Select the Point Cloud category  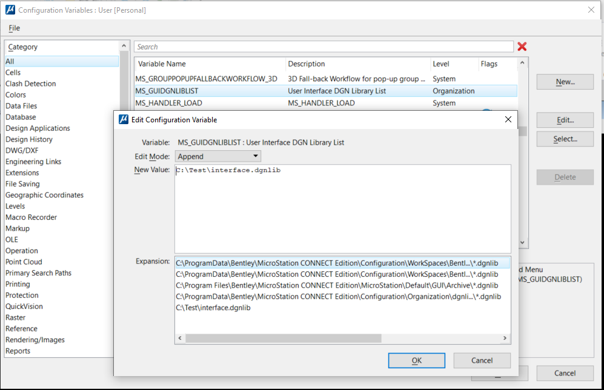59,262
